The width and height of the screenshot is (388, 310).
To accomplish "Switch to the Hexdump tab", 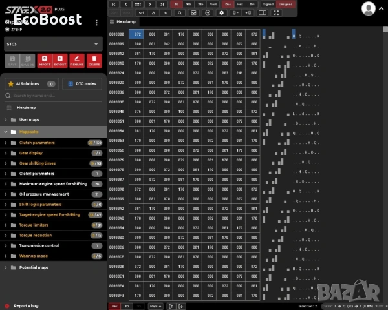I will click(x=123, y=22).
